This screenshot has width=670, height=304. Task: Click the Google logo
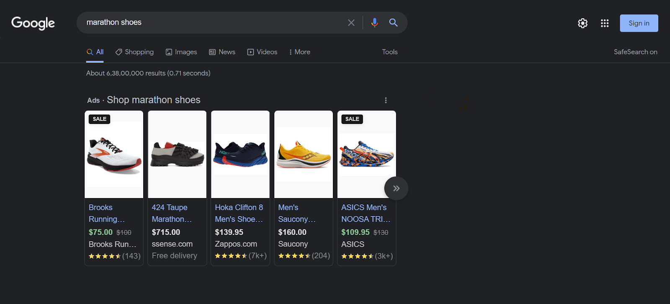click(33, 23)
